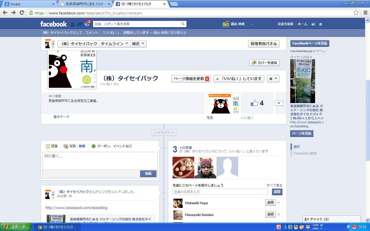Select the 写真・動画 composer tab

point(74,146)
